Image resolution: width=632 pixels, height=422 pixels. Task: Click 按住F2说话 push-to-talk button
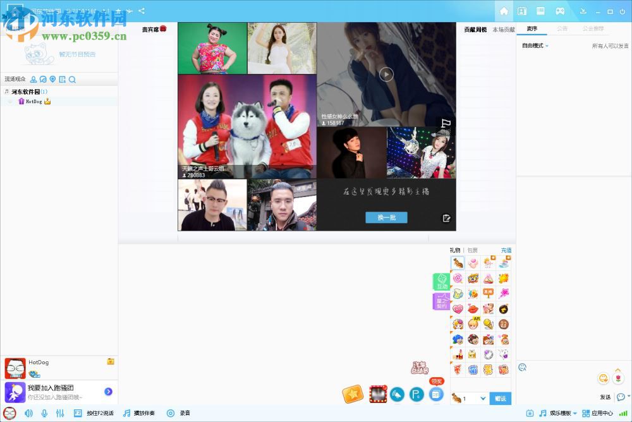tap(94, 413)
